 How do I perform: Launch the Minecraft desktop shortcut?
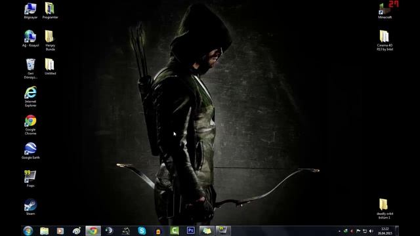pyautogui.click(x=385, y=10)
